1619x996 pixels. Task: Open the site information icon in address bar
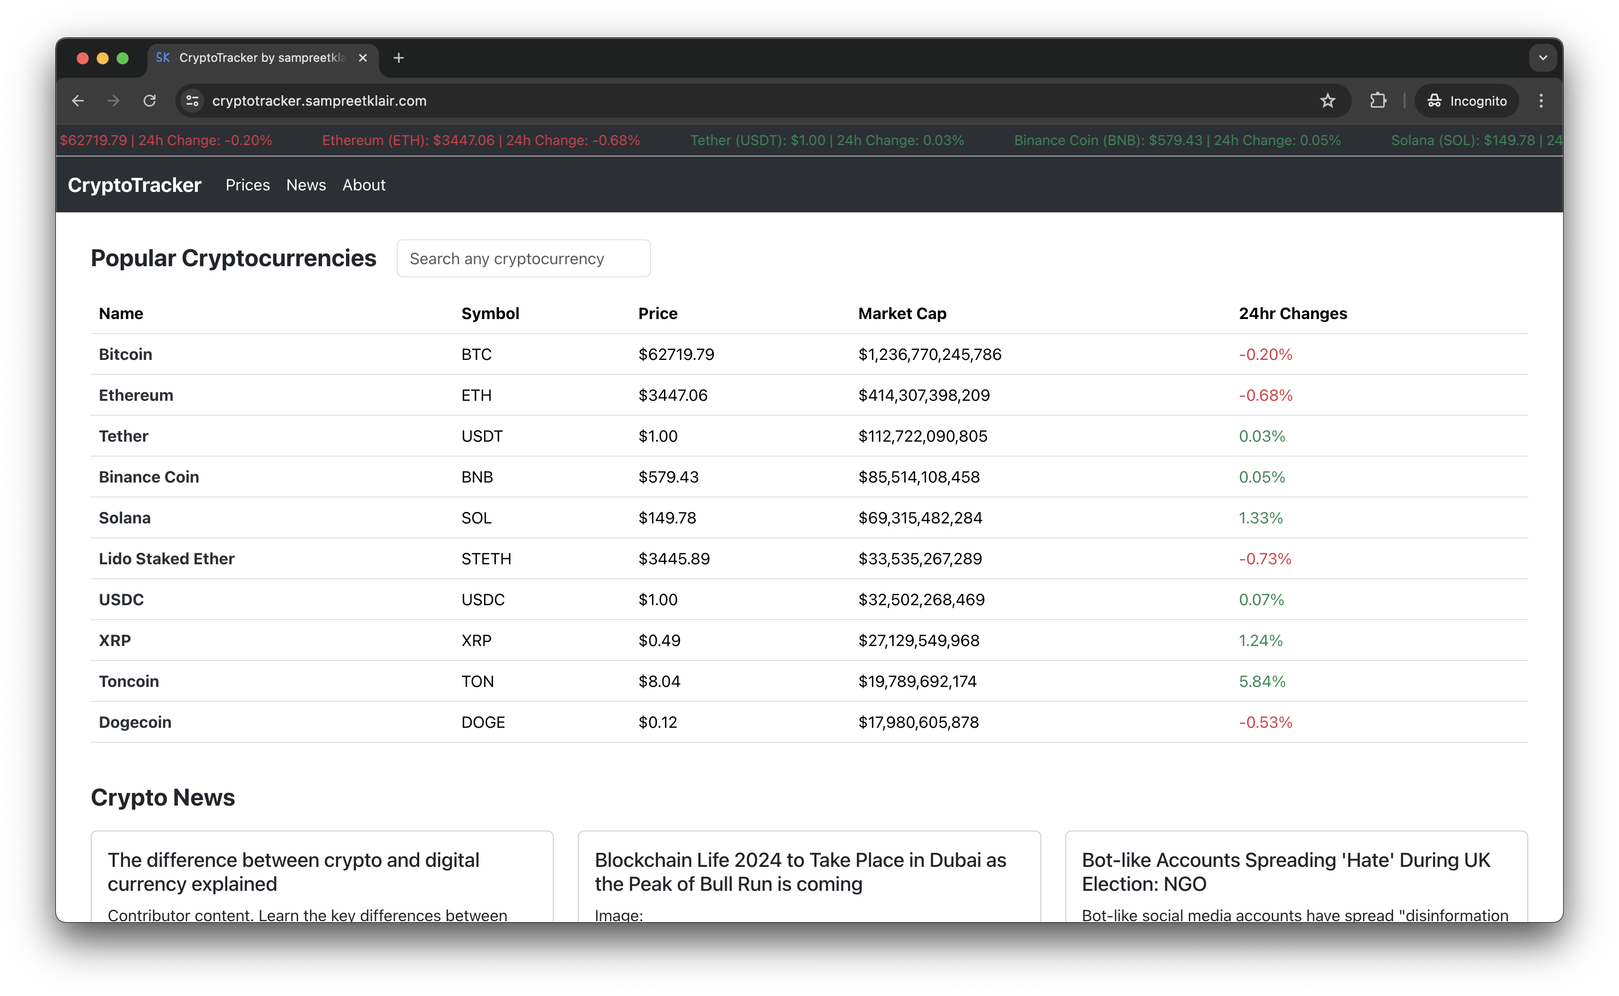[x=192, y=101]
